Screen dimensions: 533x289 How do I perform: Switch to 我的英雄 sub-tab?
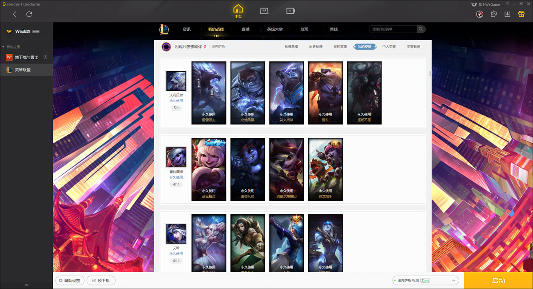pyautogui.click(x=340, y=46)
